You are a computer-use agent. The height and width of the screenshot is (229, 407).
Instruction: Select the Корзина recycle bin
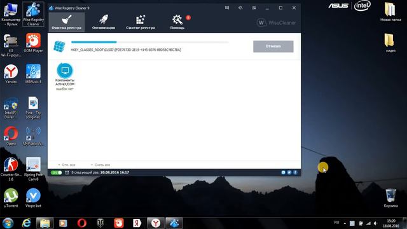390,198
